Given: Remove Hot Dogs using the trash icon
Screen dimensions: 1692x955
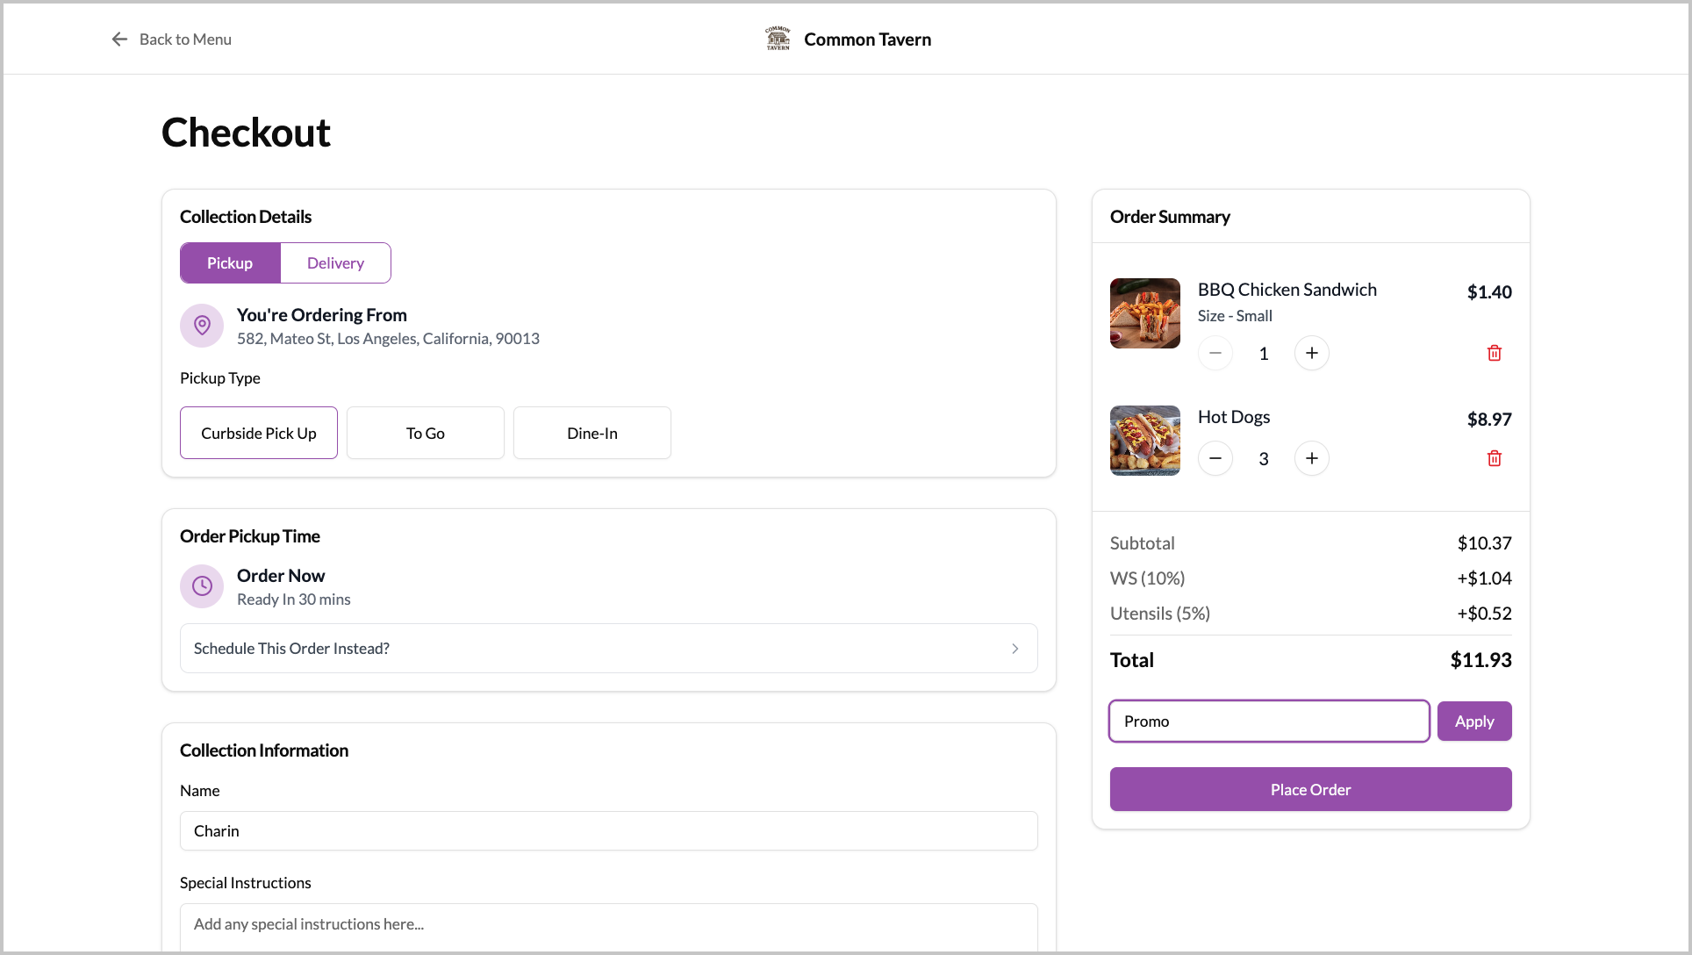Looking at the screenshot, I should [1494, 458].
